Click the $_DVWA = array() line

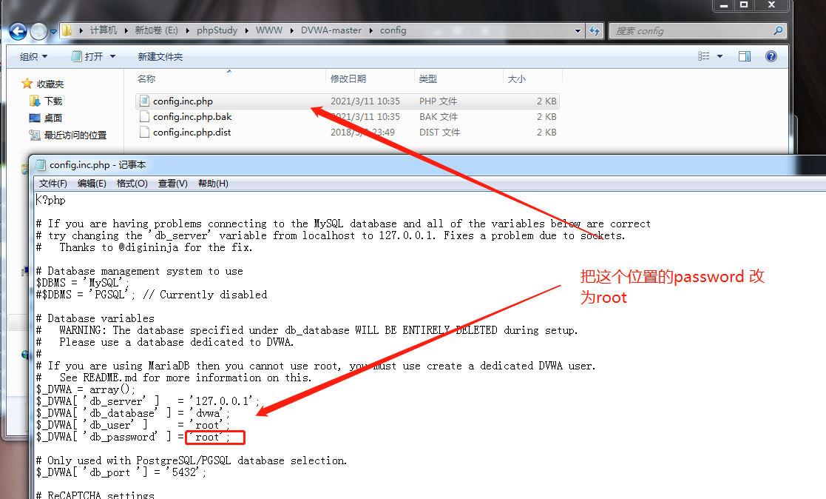tap(86, 390)
